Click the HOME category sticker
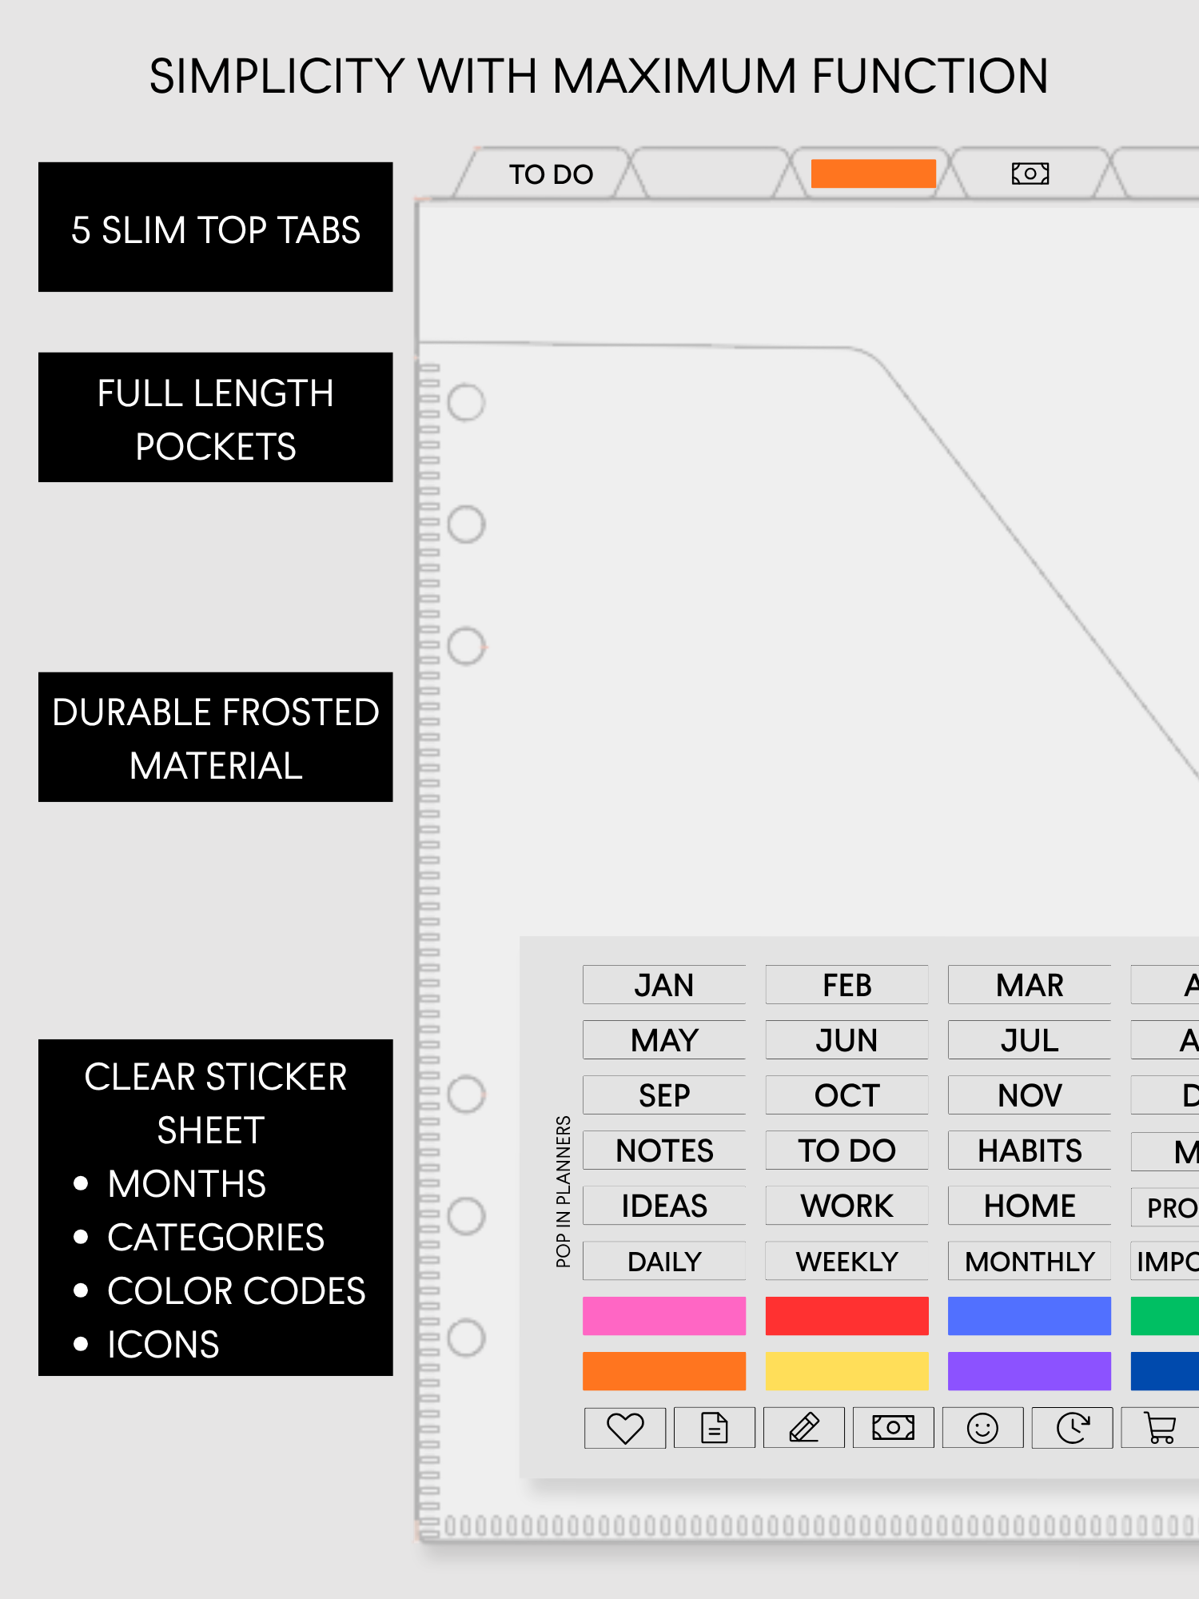1199x1599 pixels. [x=1030, y=1206]
